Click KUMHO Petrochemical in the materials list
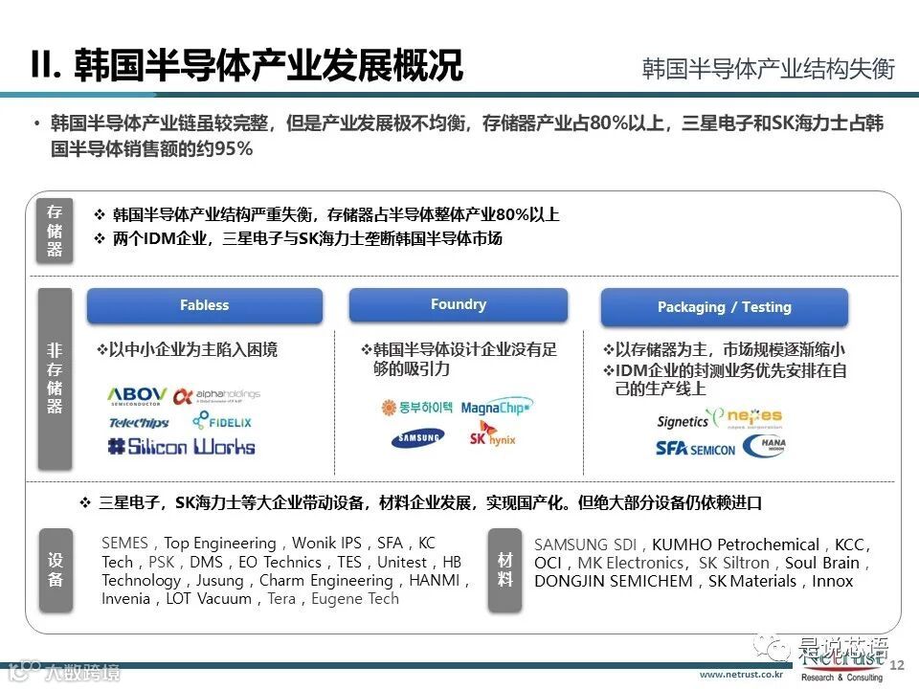This screenshot has width=919, height=689. pos(735,545)
